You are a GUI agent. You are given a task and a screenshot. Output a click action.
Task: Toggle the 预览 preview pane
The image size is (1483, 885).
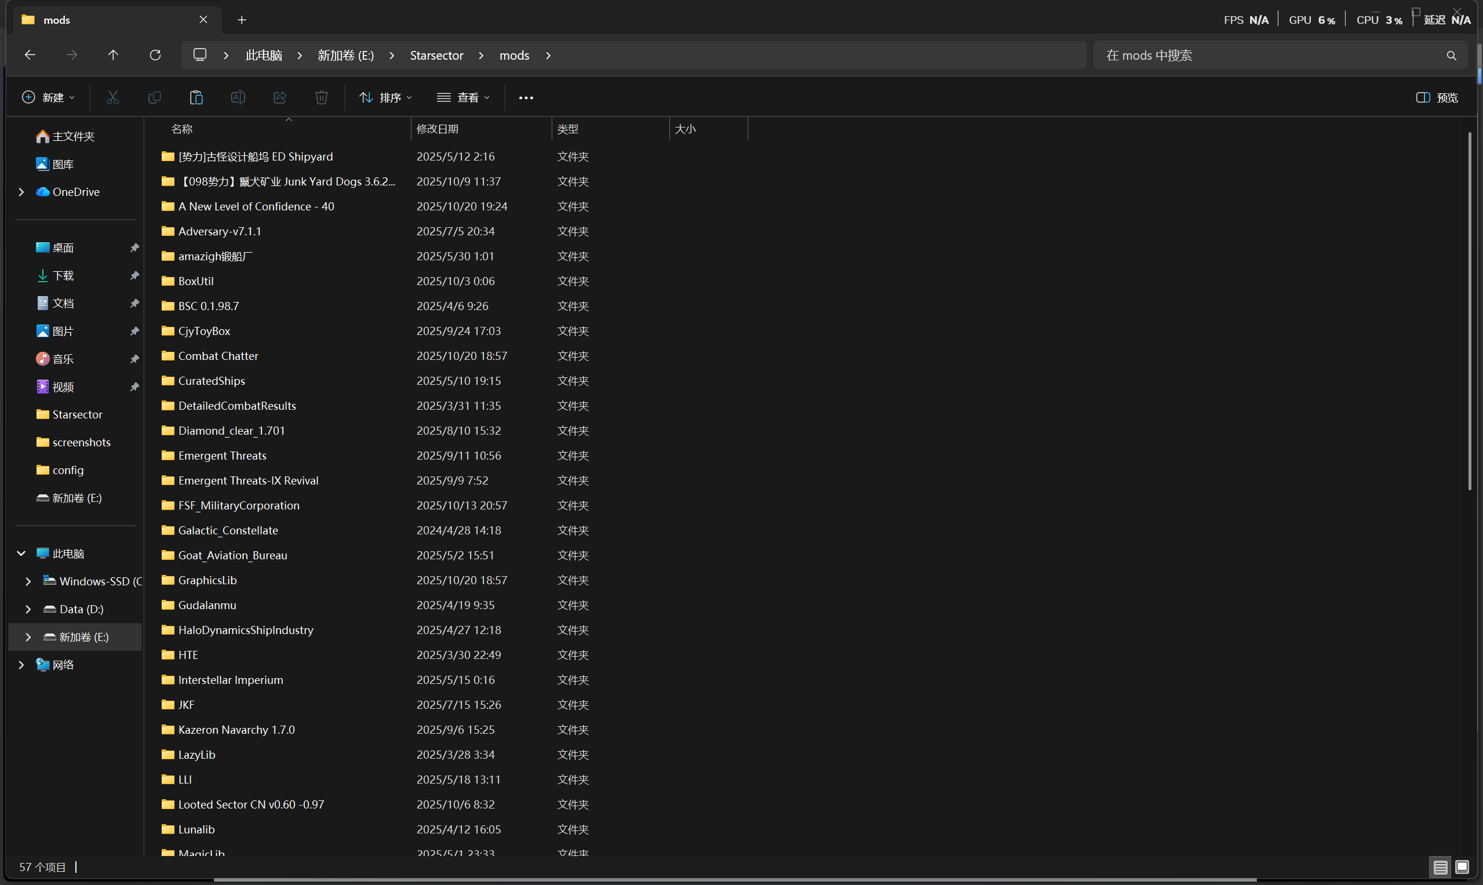(1437, 97)
